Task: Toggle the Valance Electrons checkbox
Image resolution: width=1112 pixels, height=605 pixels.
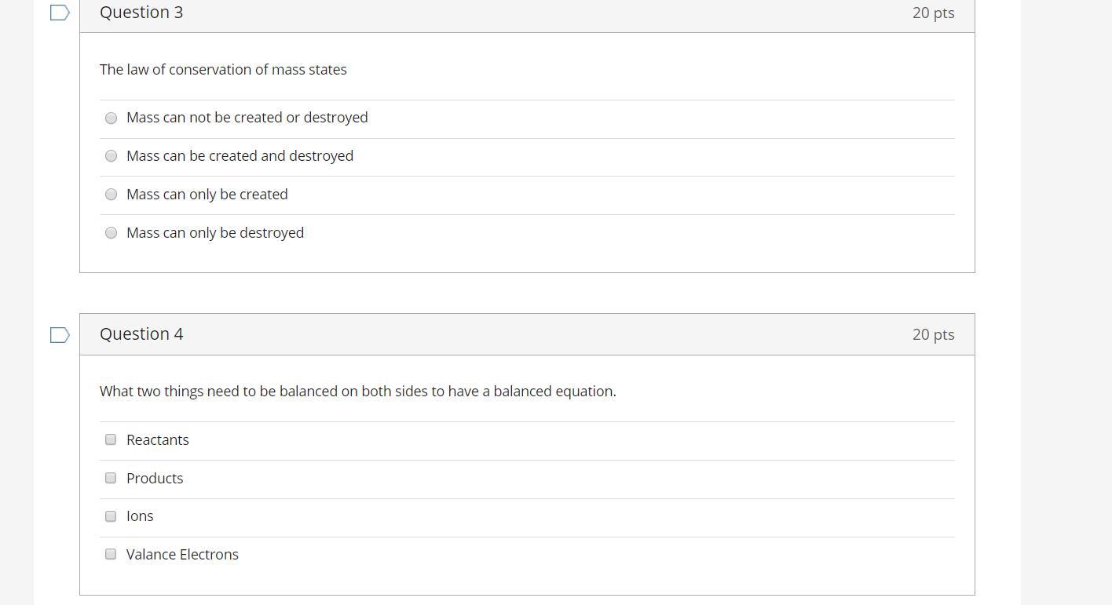Action: tap(111, 554)
